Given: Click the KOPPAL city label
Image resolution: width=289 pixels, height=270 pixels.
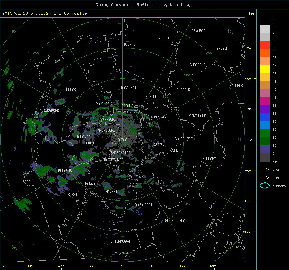Looking at the screenshot, I should coord(159,144).
